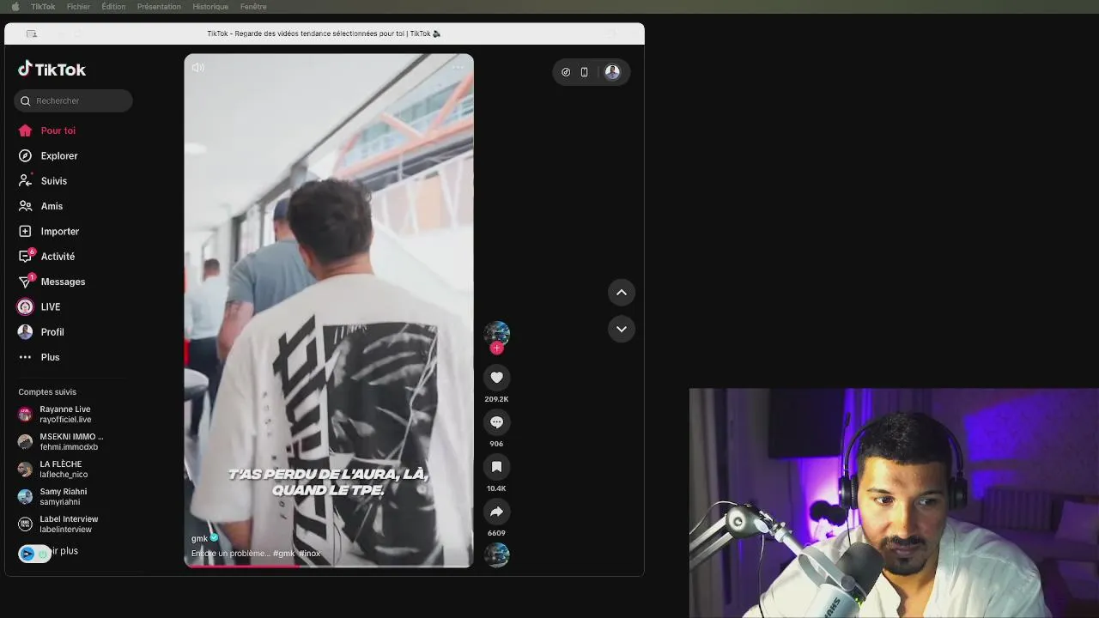Open the spinning sound disc thumbnail
The width and height of the screenshot is (1099, 618).
point(496,554)
